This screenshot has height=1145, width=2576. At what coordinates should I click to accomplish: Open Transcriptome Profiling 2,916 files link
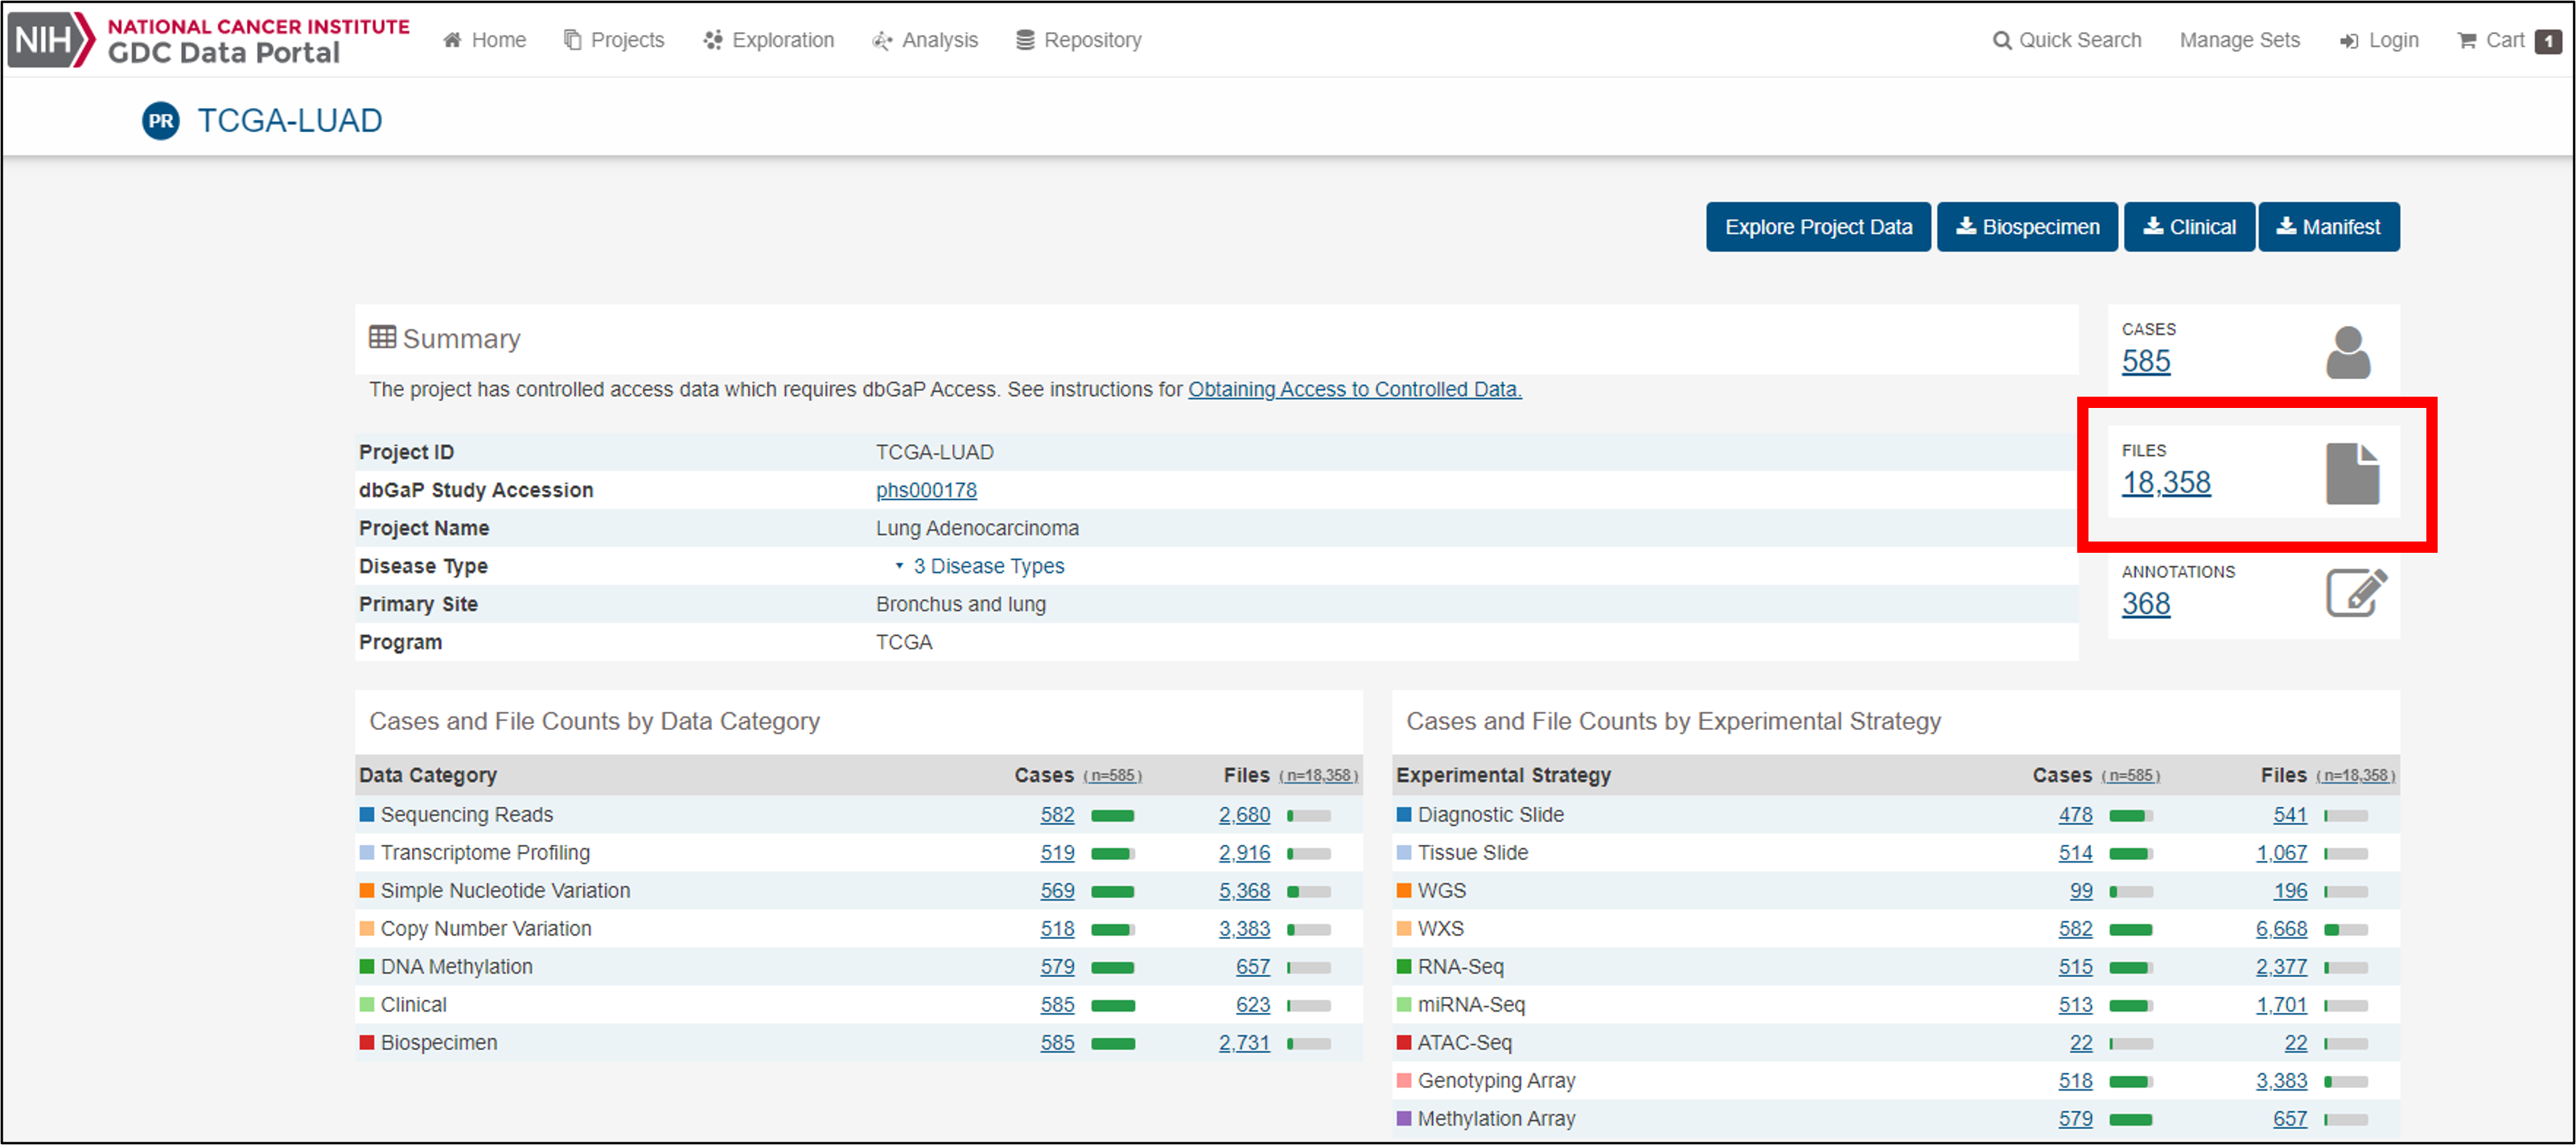(1244, 853)
